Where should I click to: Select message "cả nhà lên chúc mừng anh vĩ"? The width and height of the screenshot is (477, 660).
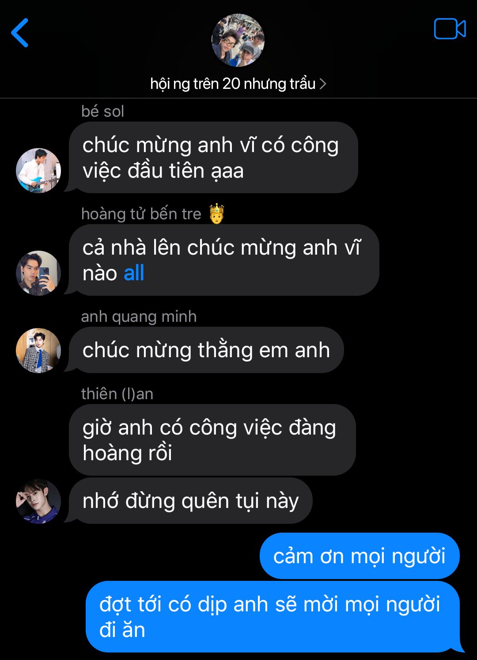(x=224, y=260)
